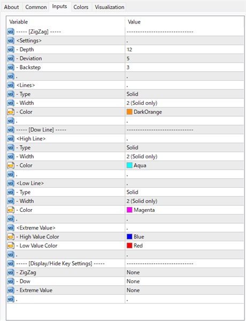246x321 pixels.
Task: Click the color icon beside High Value Color
Action: [11, 237]
